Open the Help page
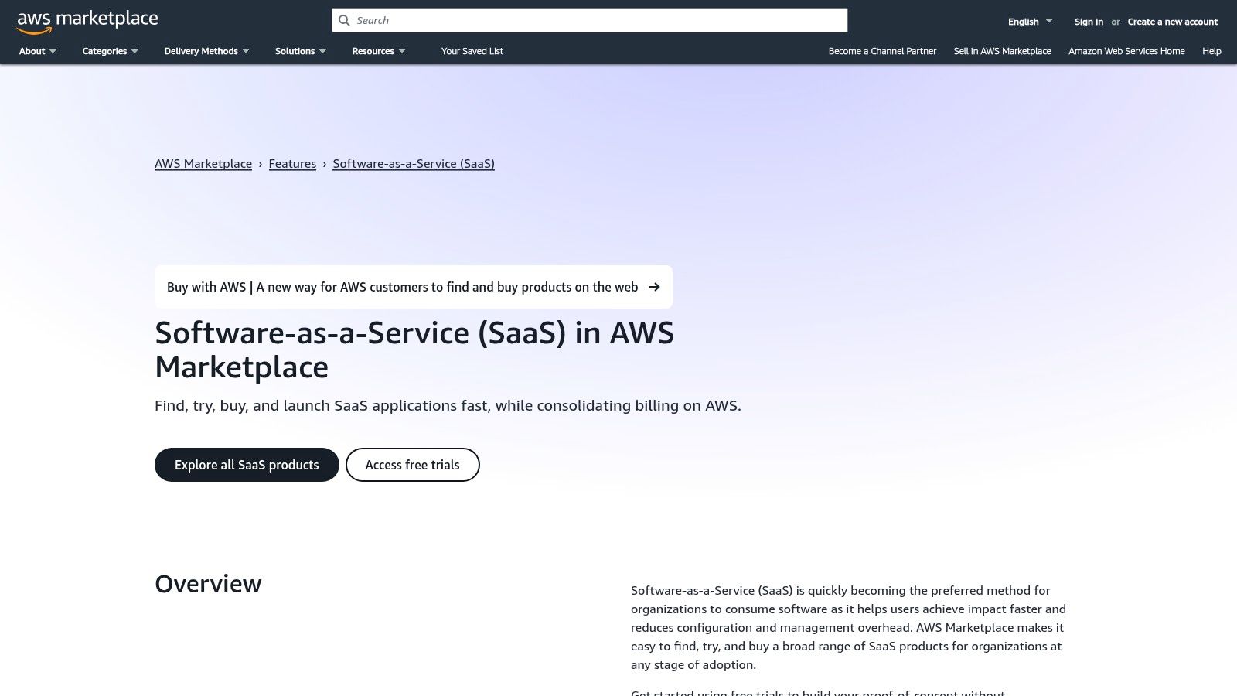 (x=1211, y=51)
